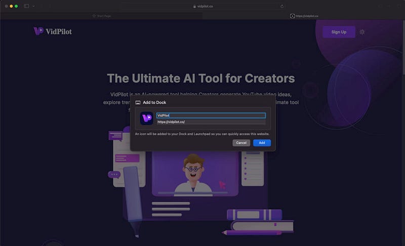Switch to the vidpilot.co tab
The width and height of the screenshot is (405, 246).
[304, 16]
